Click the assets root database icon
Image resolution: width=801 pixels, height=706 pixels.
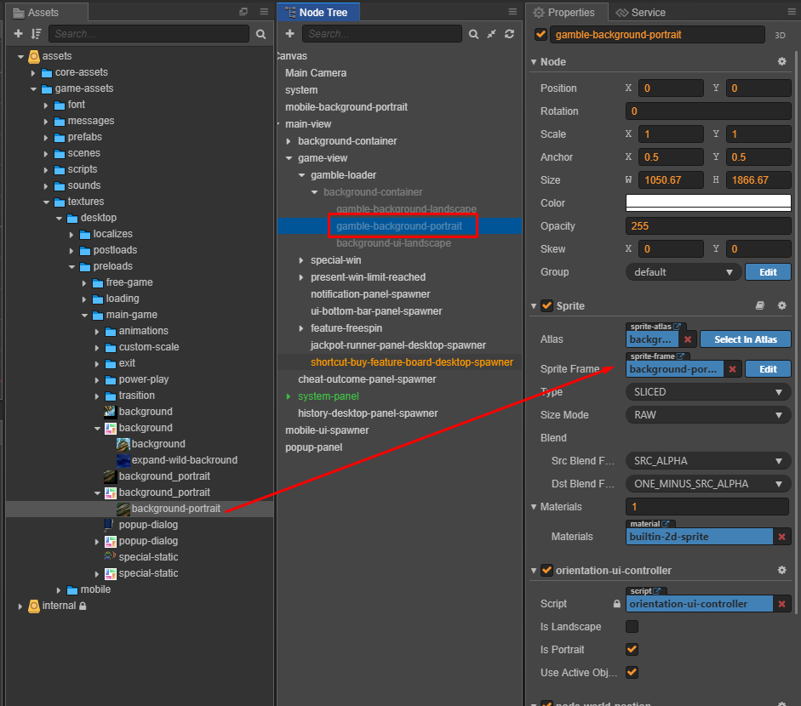click(34, 56)
